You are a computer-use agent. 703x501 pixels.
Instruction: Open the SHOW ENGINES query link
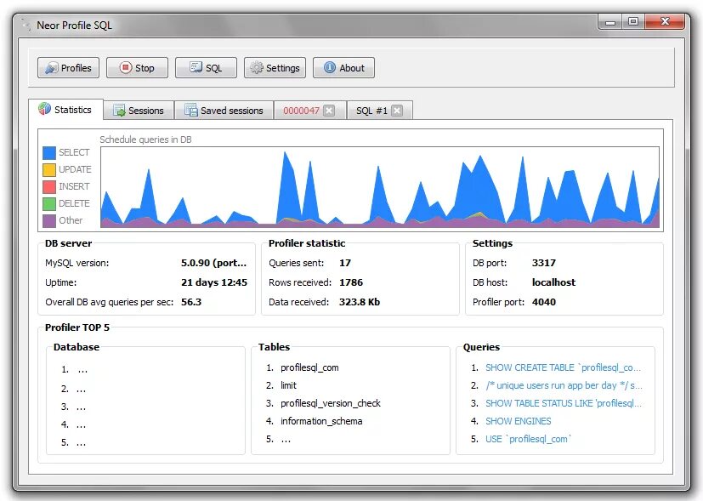519,421
